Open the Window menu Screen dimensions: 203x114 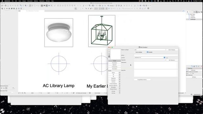(x=48, y=1)
